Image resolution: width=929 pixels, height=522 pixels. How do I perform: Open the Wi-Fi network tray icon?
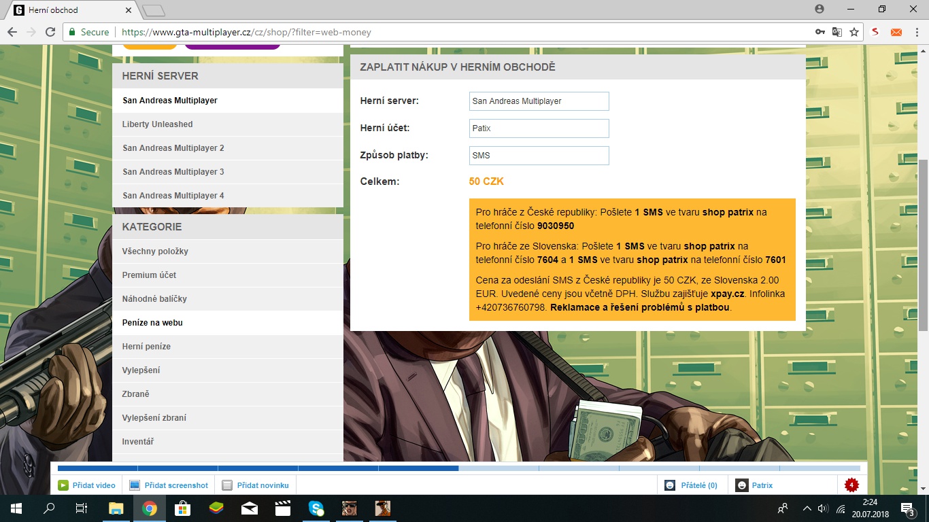tap(841, 508)
